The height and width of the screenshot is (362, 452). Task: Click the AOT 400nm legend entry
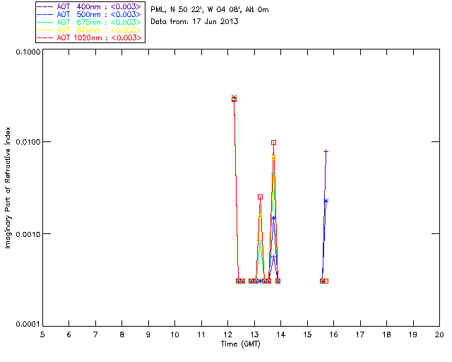[89, 6]
